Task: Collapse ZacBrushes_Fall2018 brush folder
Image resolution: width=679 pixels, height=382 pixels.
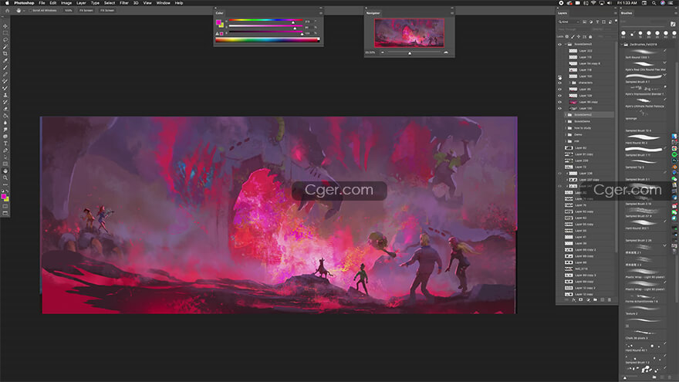Action: [622, 44]
